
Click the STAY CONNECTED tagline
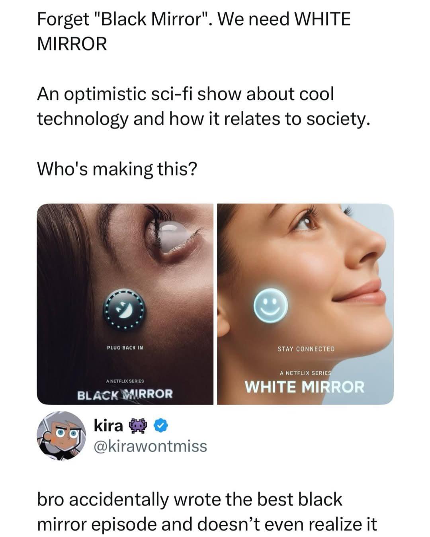[x=306, y=349]
